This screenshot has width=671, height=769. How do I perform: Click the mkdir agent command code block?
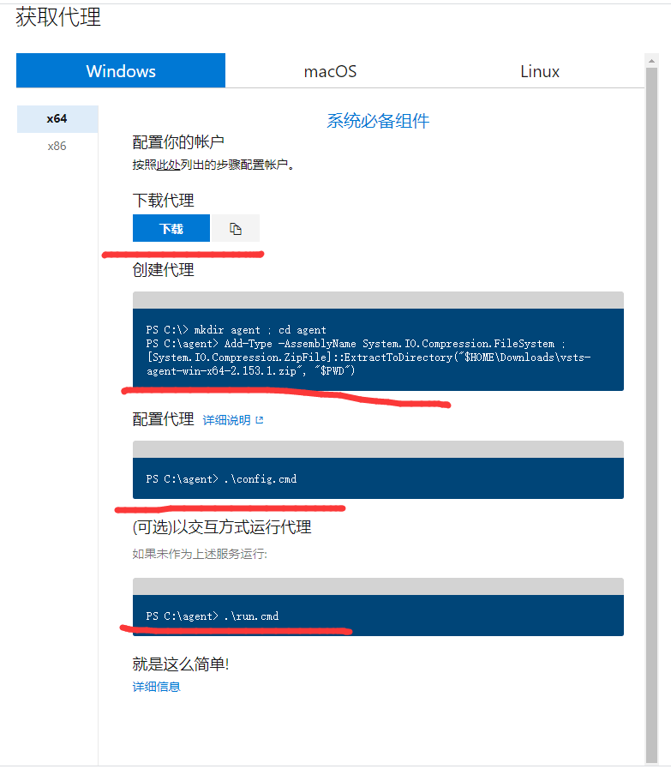pyautogui.click(x=378, y=350)
